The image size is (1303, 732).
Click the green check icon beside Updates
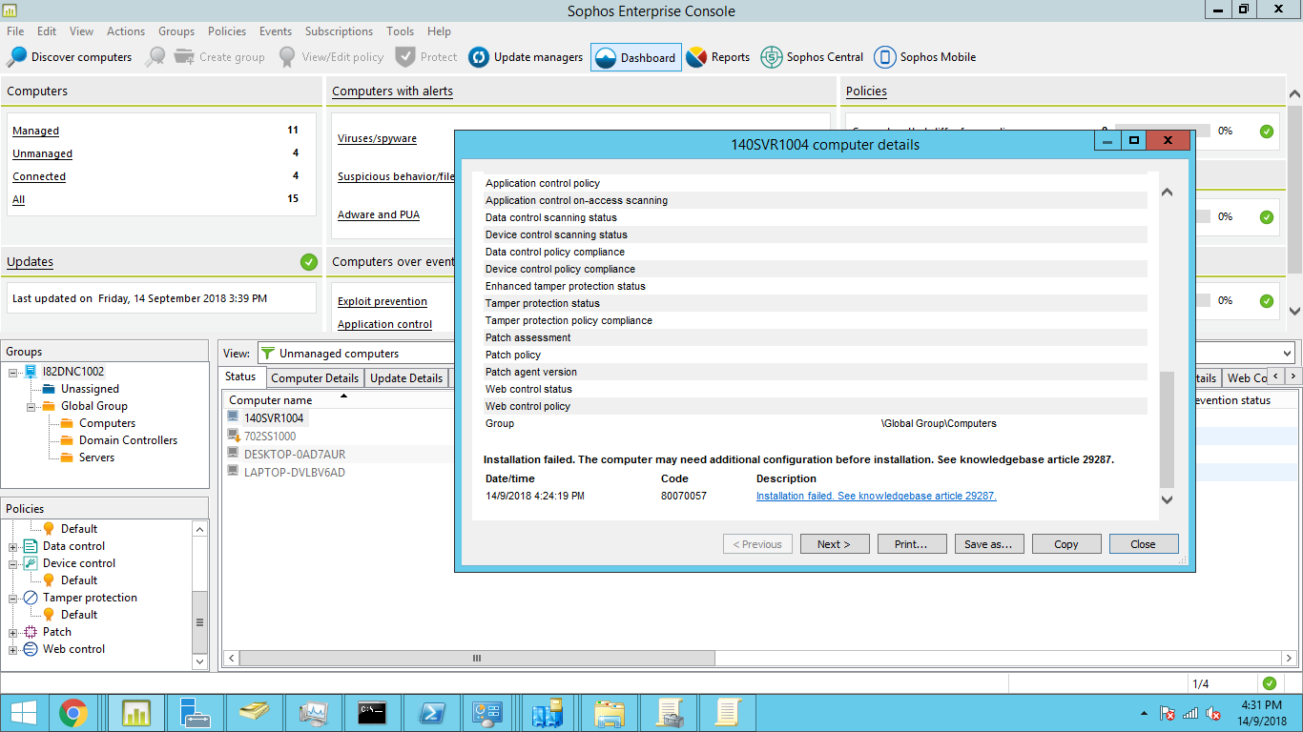[x=309, y=261]
